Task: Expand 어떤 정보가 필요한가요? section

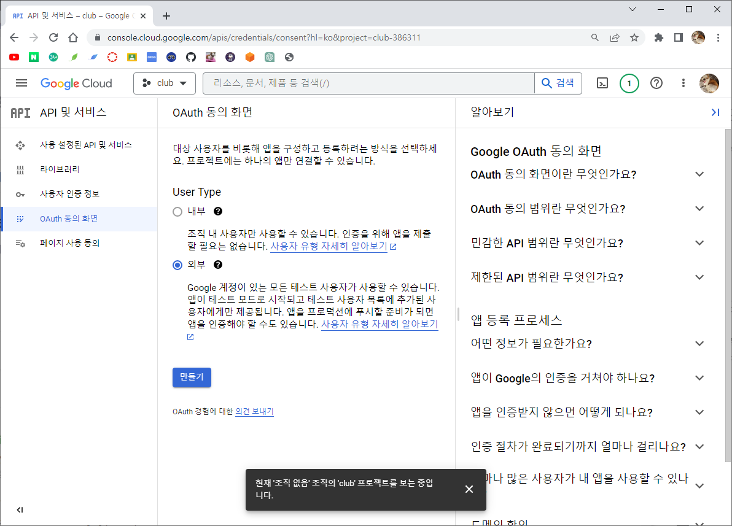Action: (699, 344)
